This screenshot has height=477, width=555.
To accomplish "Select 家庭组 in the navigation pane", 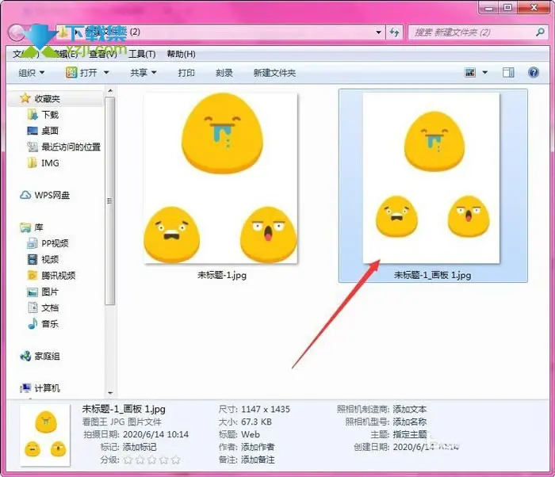I will point(47,356).
